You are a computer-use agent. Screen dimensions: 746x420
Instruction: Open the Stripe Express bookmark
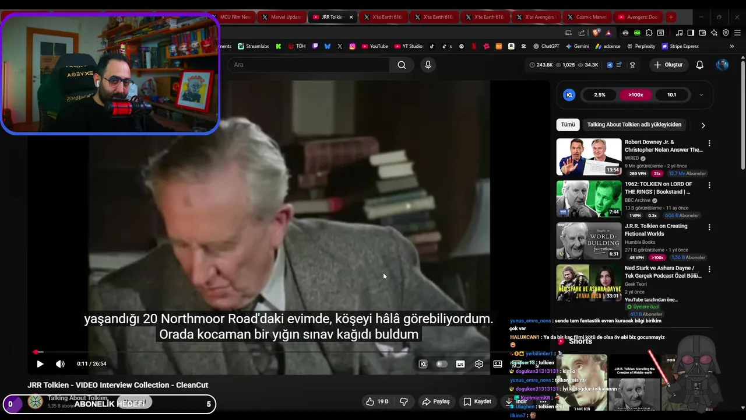pos(680,46)
